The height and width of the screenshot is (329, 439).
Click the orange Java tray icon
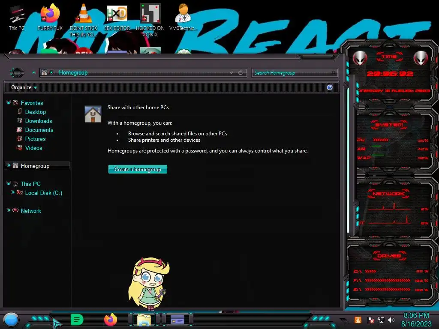pos(358,320)
